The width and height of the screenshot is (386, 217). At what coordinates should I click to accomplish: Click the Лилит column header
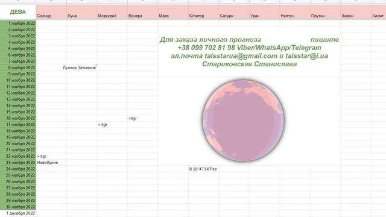pos(379,12)
